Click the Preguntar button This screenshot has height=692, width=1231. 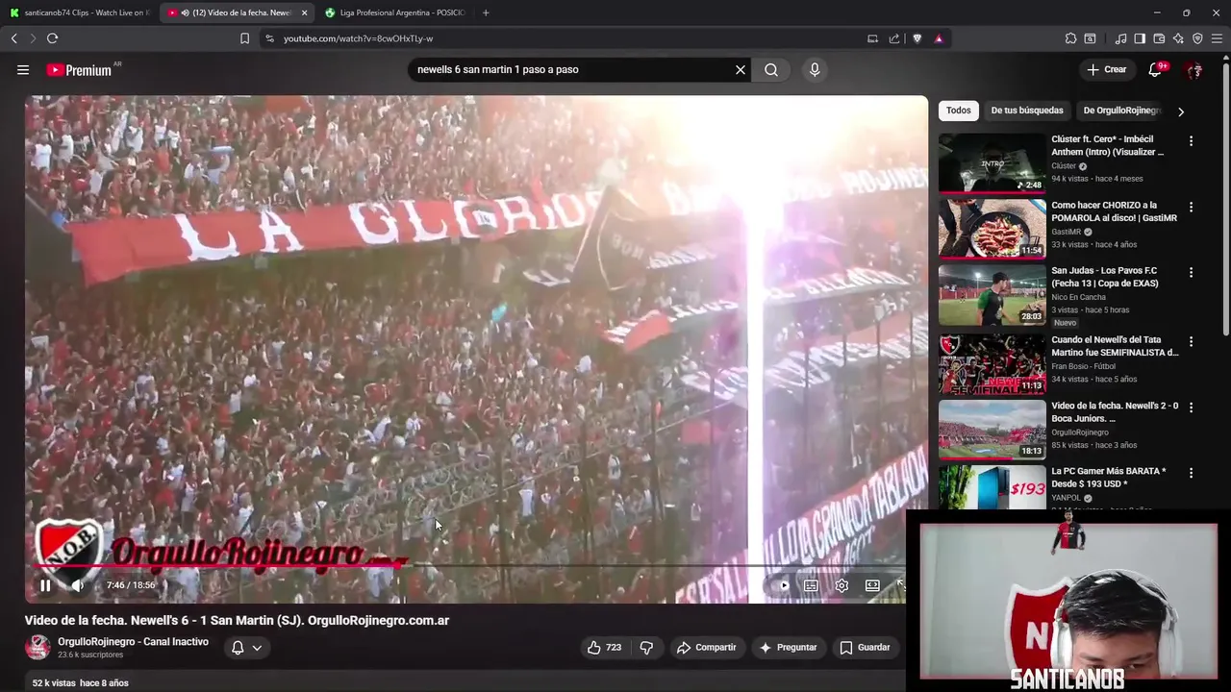788,648
